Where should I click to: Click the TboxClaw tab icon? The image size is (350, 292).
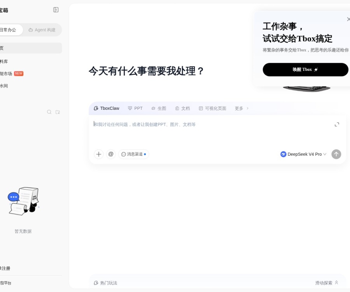pos(96,108)
